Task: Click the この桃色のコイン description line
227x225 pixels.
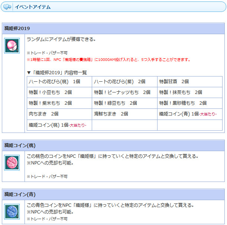Action: [112, 156]
